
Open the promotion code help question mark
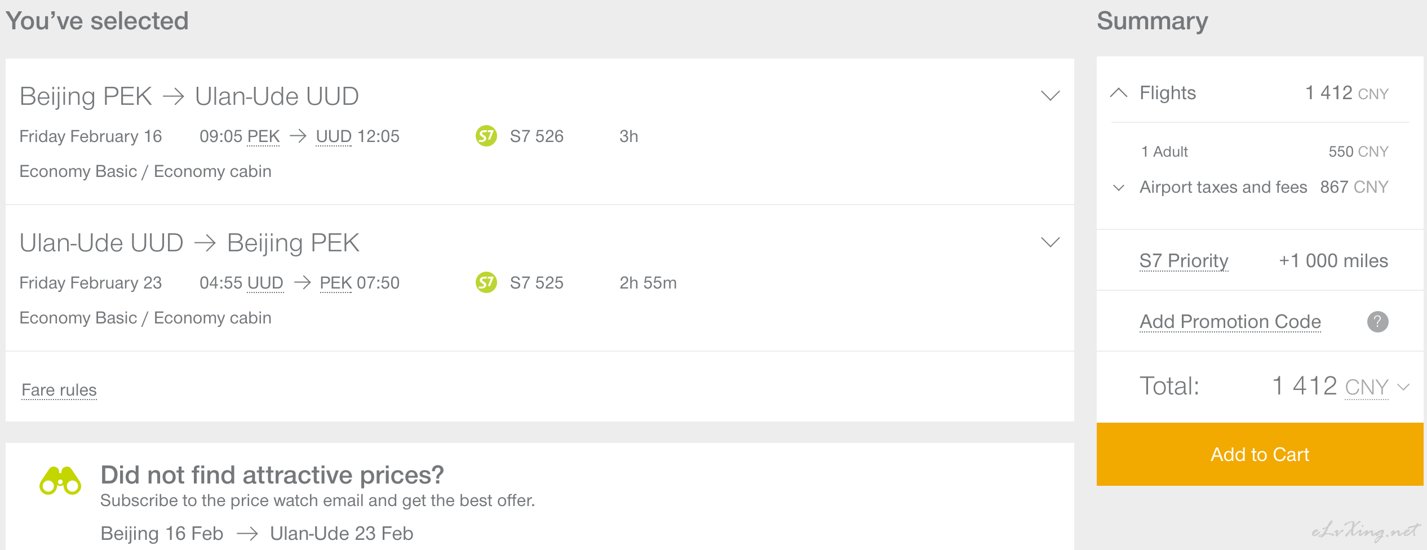point(1377,322)
